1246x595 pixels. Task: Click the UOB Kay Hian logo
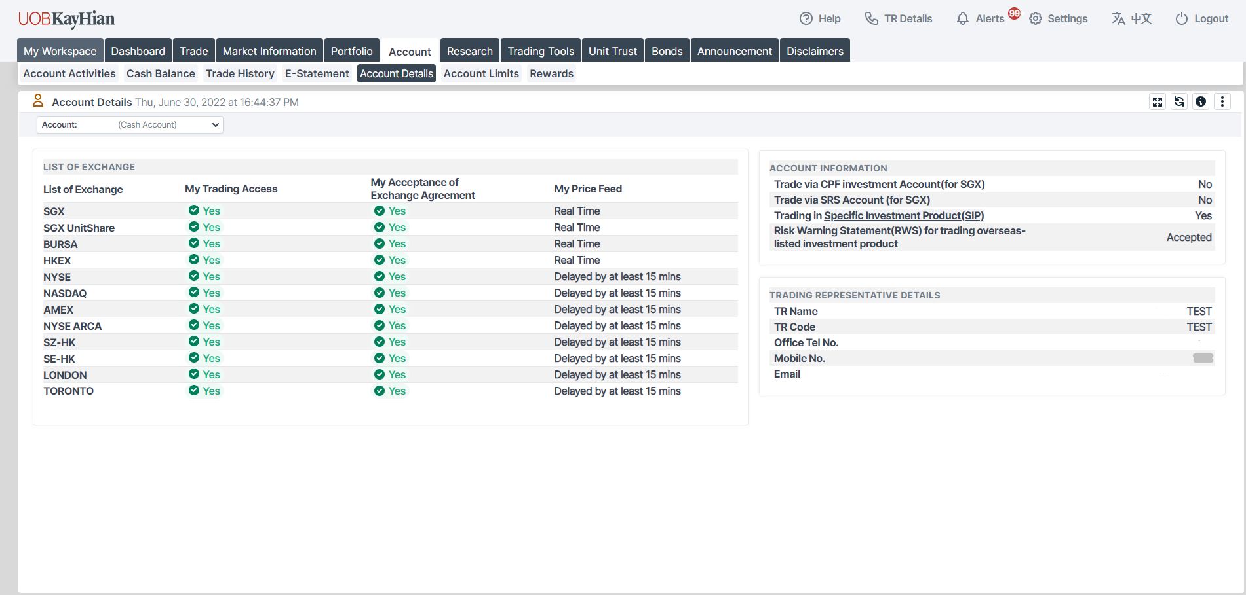pyautogui.click(x=66, y=19)
